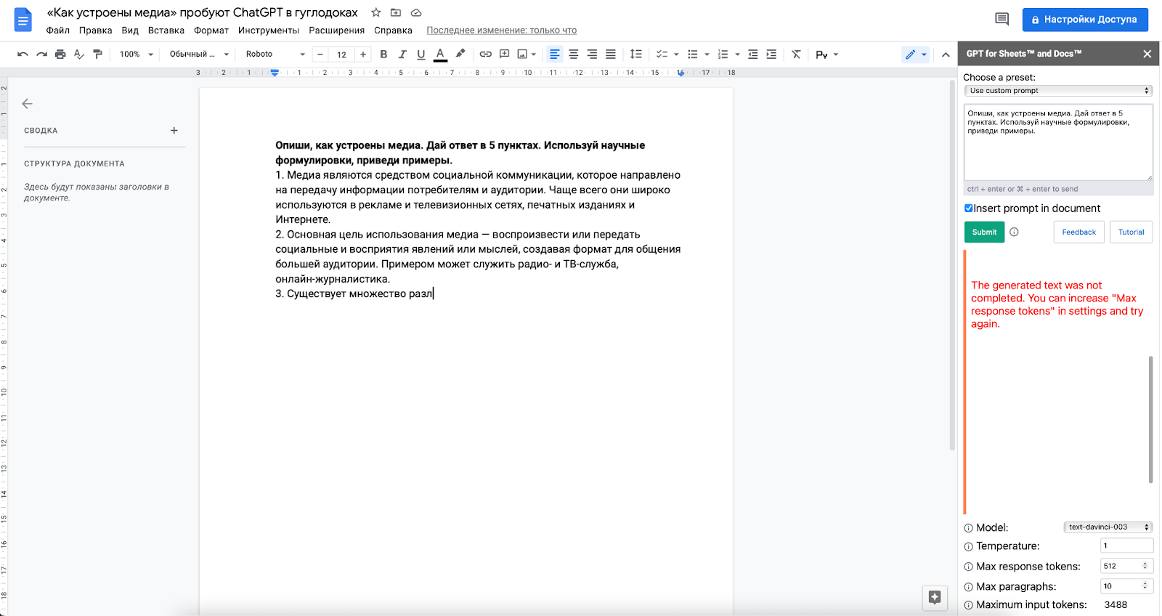Open the Feedback button
The image size is (1162, 616).
(1078, 232)
